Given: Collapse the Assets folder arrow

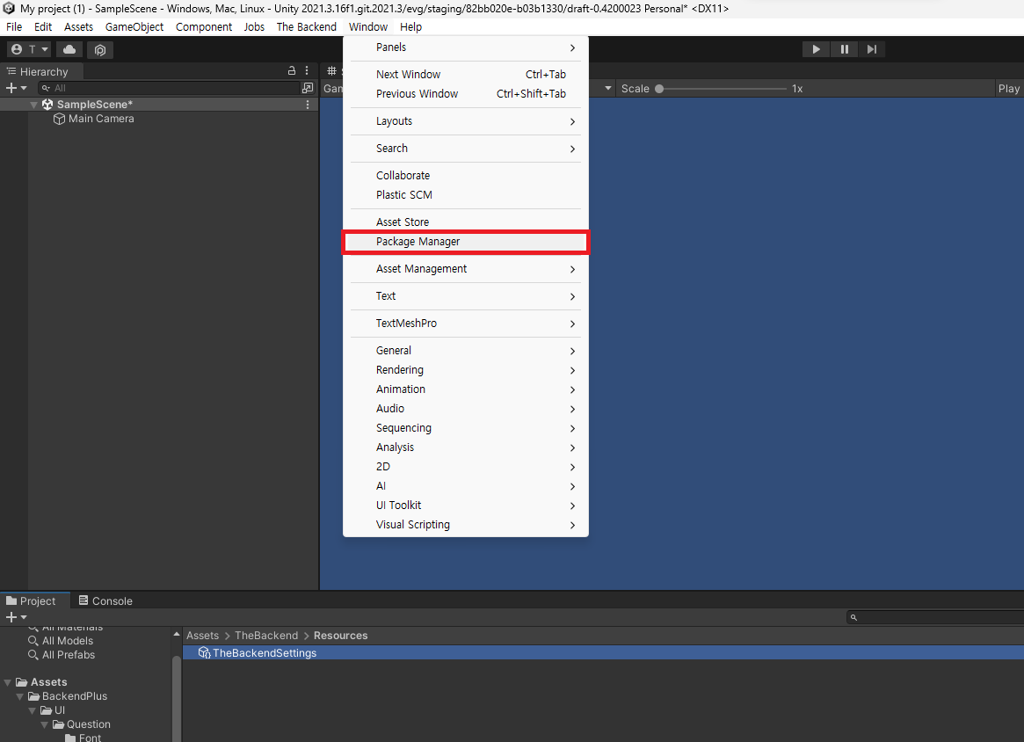Looking at the screenshot, I should point(8,682).
